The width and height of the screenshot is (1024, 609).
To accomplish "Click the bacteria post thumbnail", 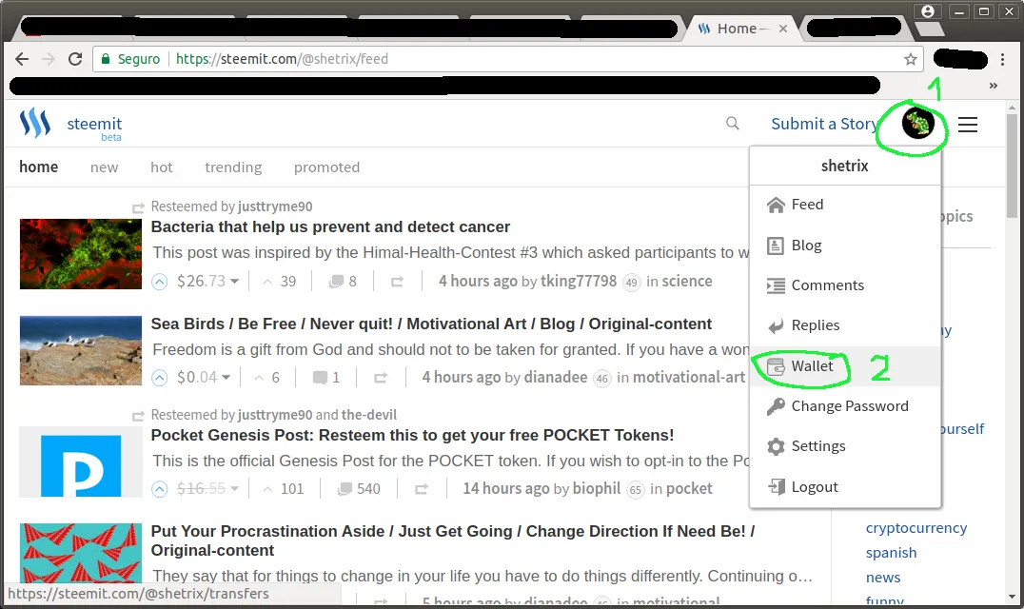I will pyautogui.click(x=81, y=254).
